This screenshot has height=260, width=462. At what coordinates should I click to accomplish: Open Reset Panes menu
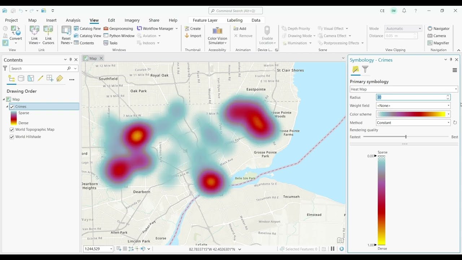coord(66,35)
